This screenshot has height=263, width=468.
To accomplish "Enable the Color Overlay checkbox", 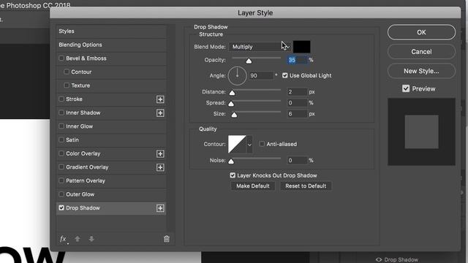I will coord(61,153).
